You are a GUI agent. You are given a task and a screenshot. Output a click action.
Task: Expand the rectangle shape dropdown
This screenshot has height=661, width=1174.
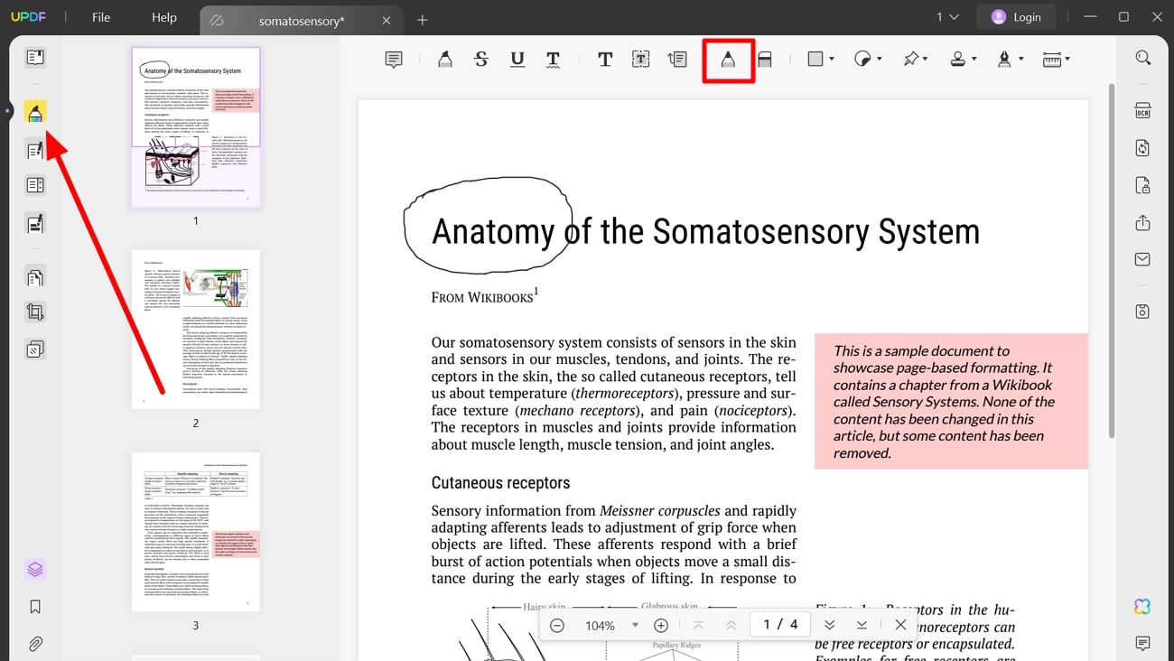pyautogui.click(x=832, y=60)
